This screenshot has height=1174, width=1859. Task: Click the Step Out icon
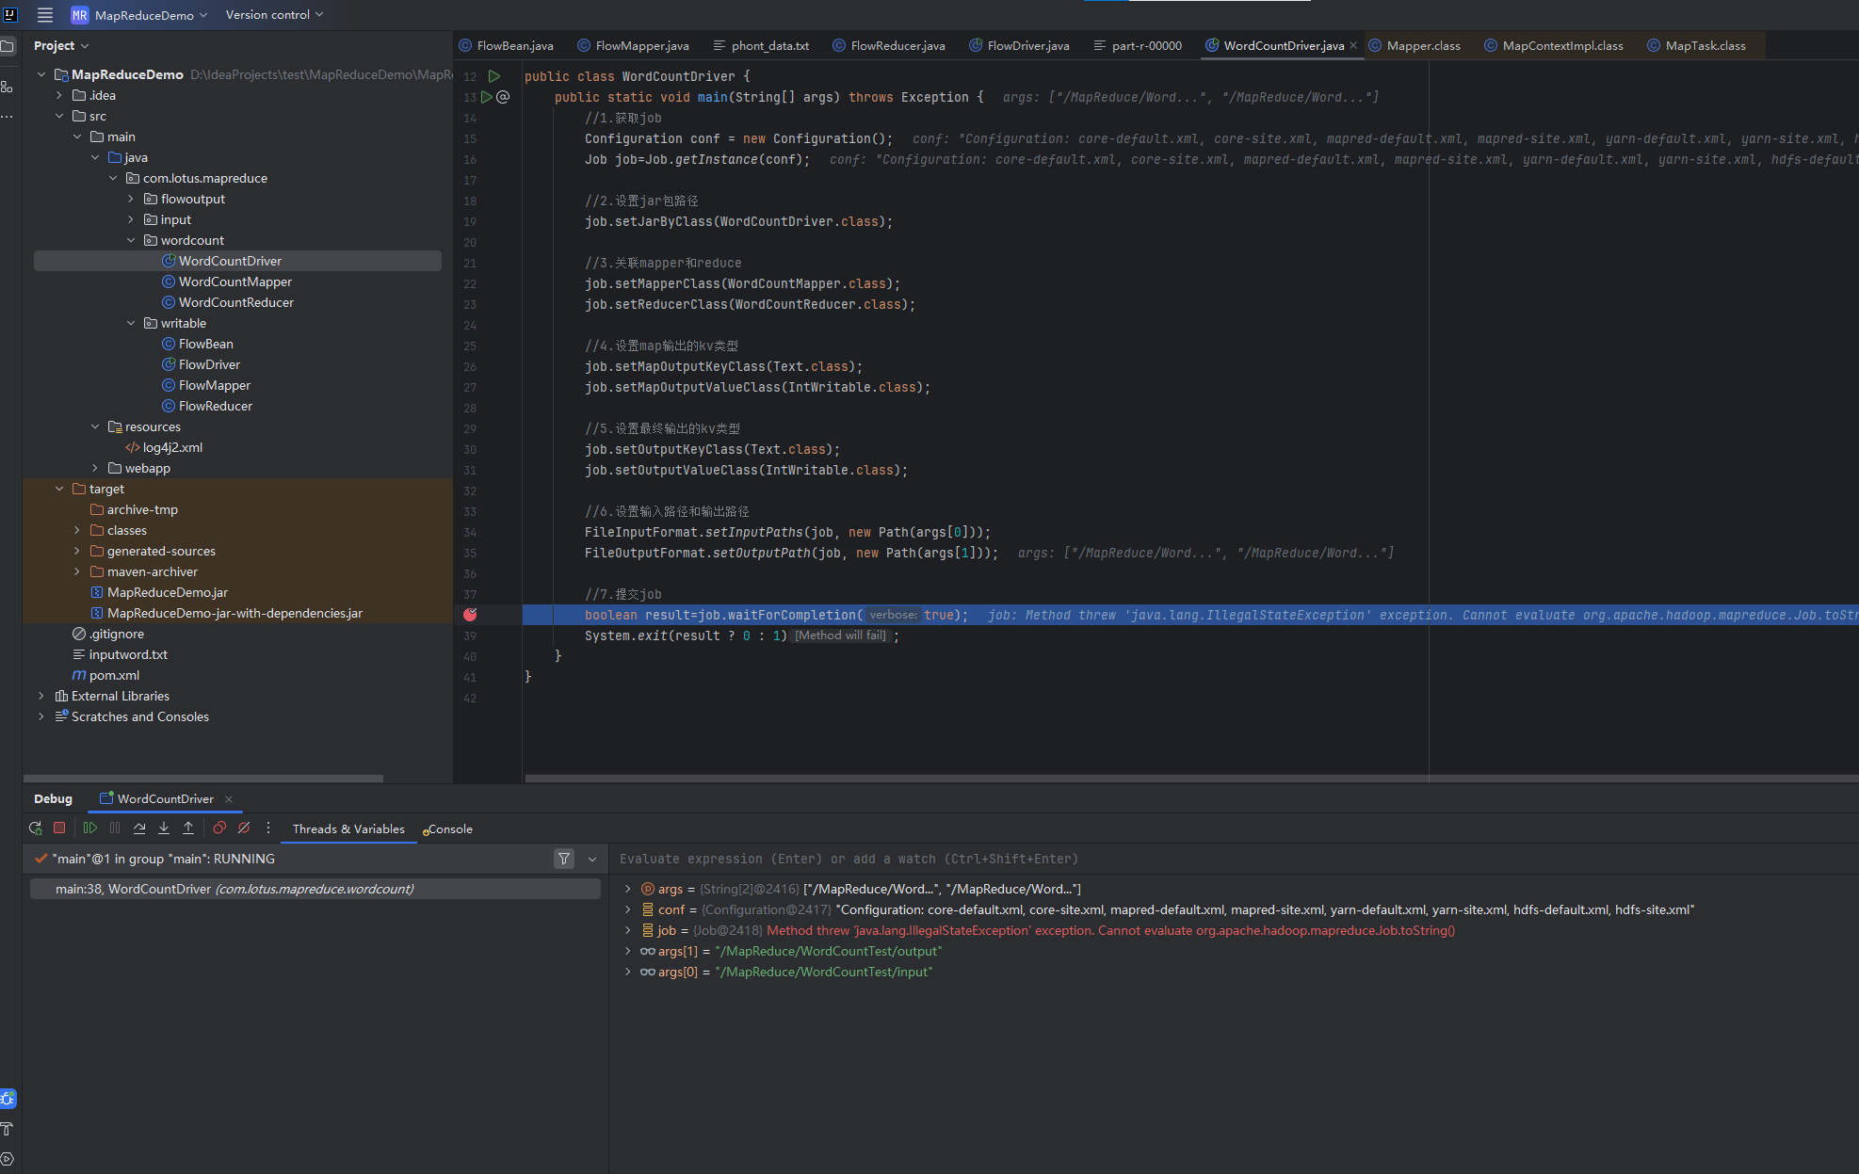(x=188, y=828)
